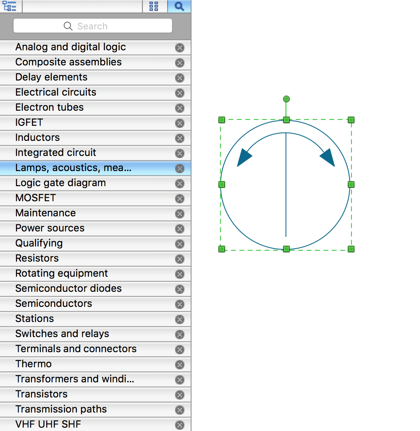
Task: Open the Terminals and connectors library
Action: coord(76,349)
